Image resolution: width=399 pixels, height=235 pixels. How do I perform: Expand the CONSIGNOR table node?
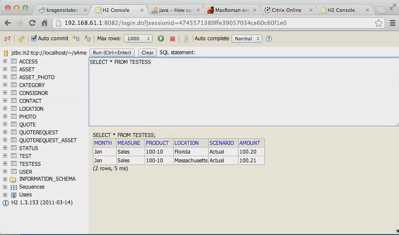click(x=5, y=92)
